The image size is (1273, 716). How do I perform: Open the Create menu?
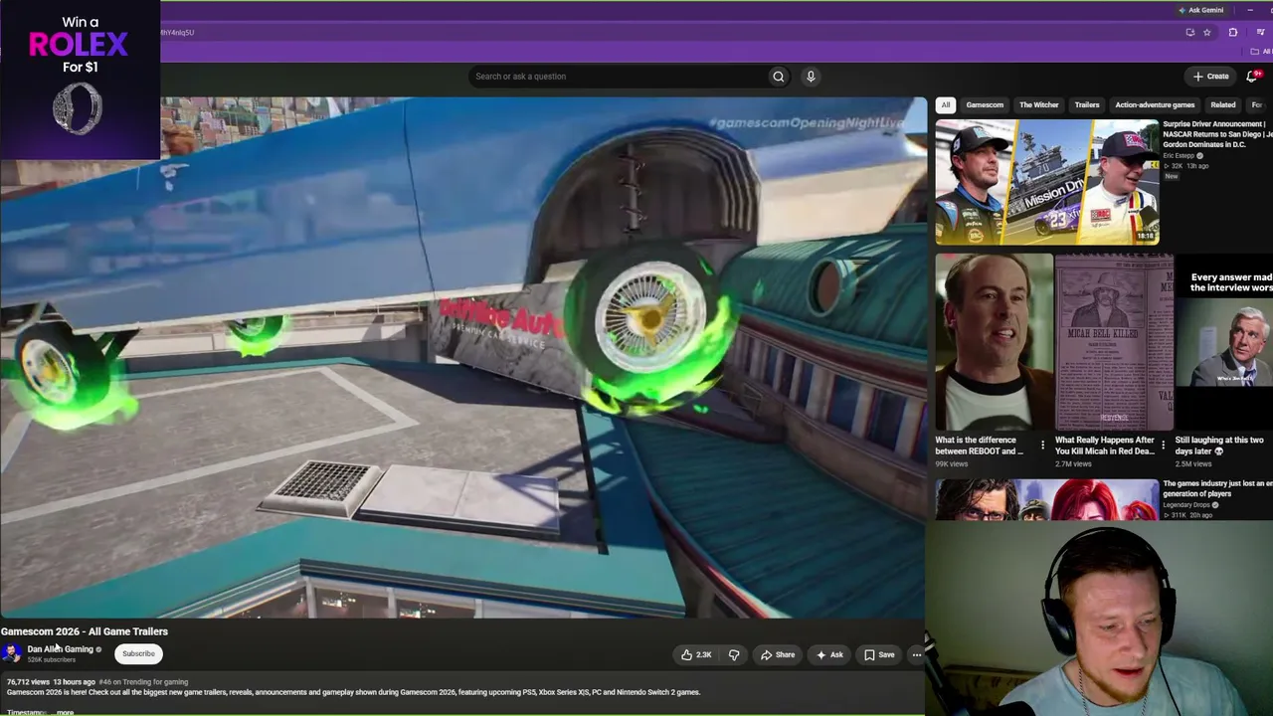(x=1211, y=76)
